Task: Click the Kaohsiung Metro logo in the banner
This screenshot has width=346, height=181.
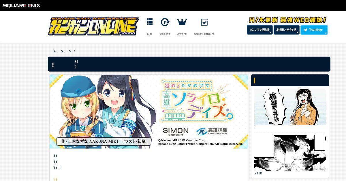Action: 212,132
